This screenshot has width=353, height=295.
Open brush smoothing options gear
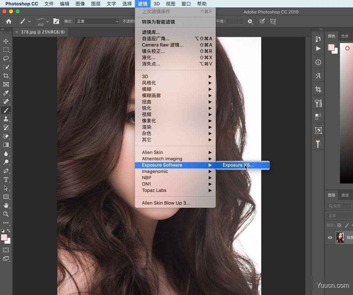(250, 21)
